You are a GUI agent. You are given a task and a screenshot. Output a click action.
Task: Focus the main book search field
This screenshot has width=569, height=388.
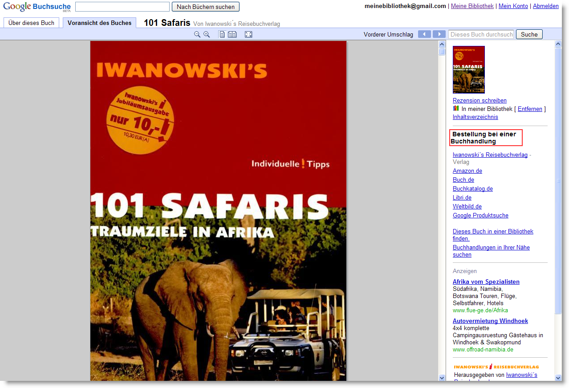122,7
